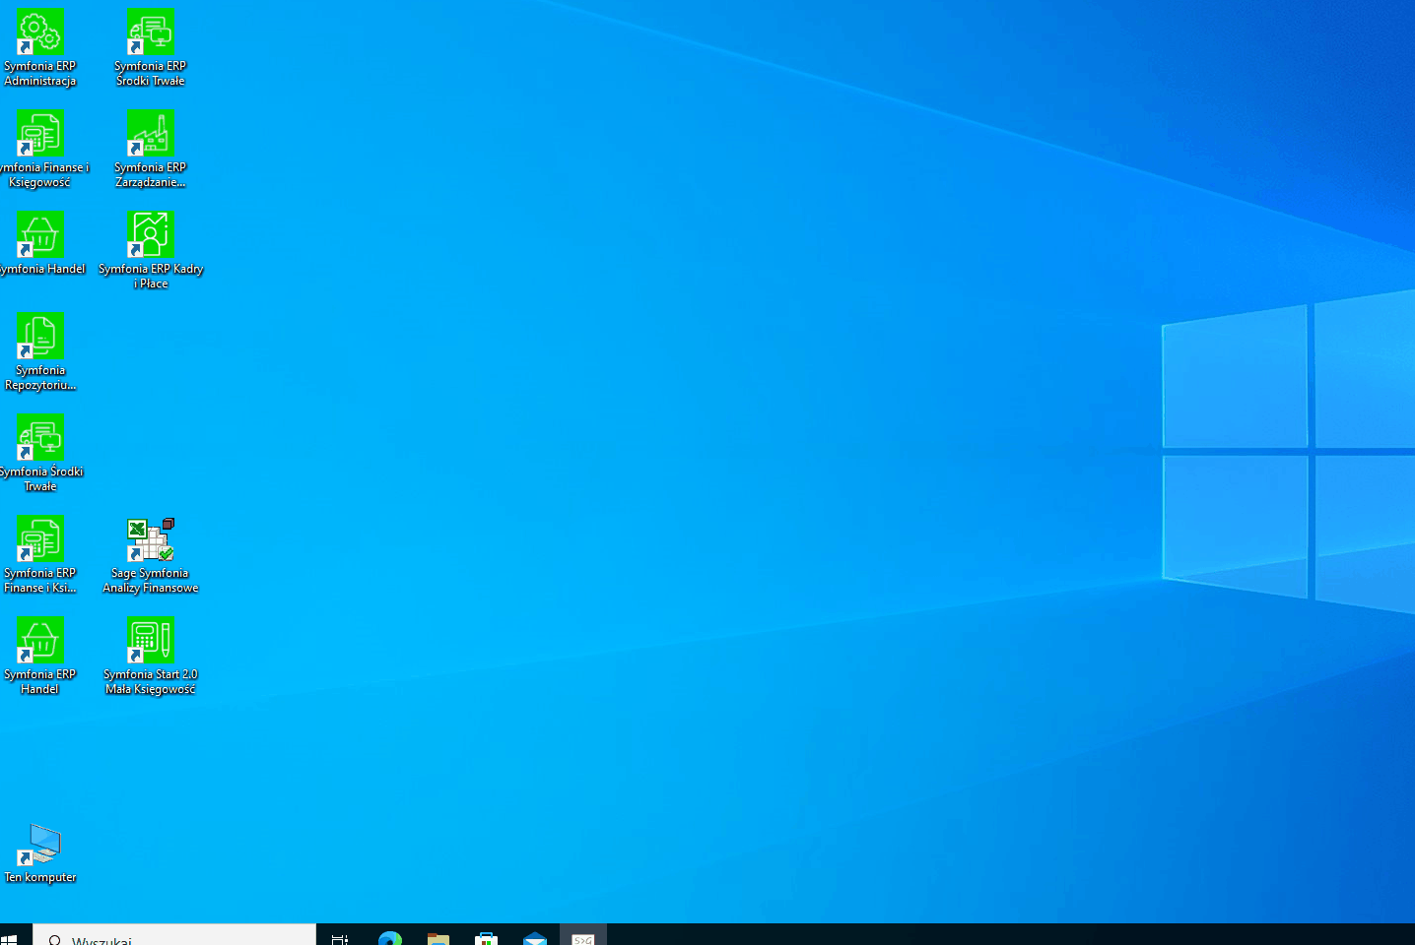The height and width of the screenshot is (945, 1415).
Task: Open File Explorer from the taskbar
Action: (x=438, y=937)
